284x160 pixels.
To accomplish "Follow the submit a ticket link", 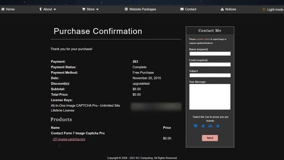I will [x=203, y=39].
